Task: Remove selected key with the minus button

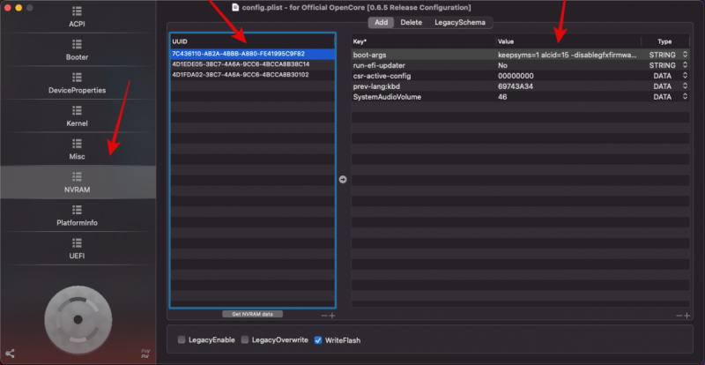Action: 679,316
